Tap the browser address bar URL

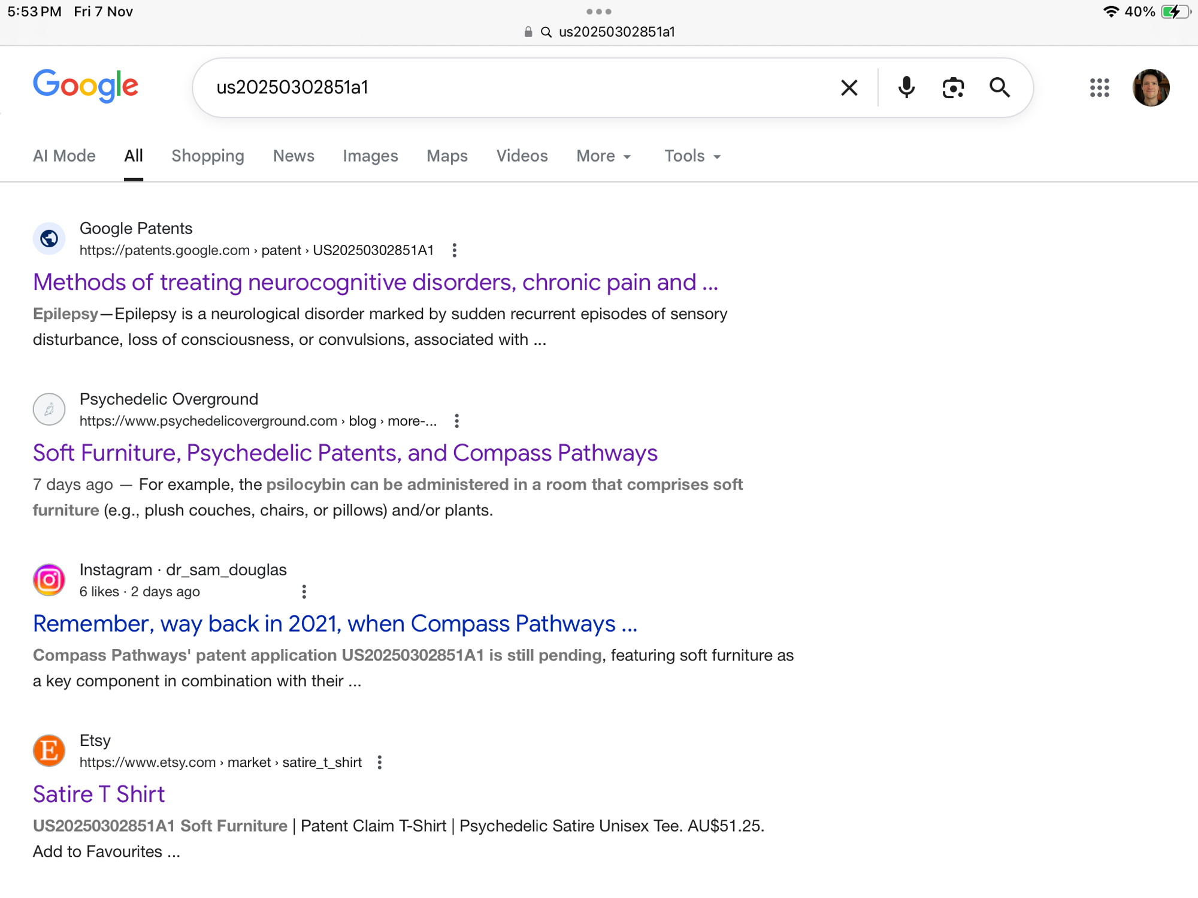[616, 32]
